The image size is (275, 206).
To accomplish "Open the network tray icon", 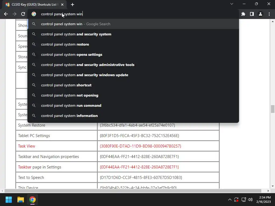I will [x=244, y=200].
